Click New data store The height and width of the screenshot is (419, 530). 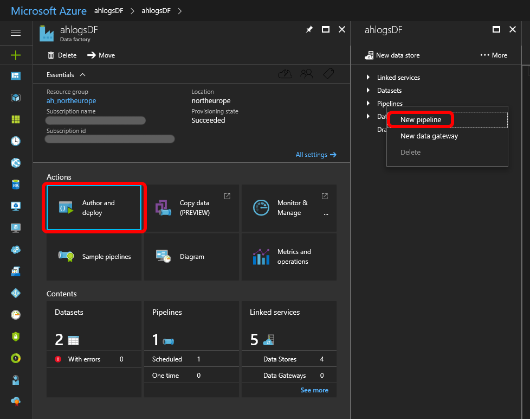pos(392,55)
